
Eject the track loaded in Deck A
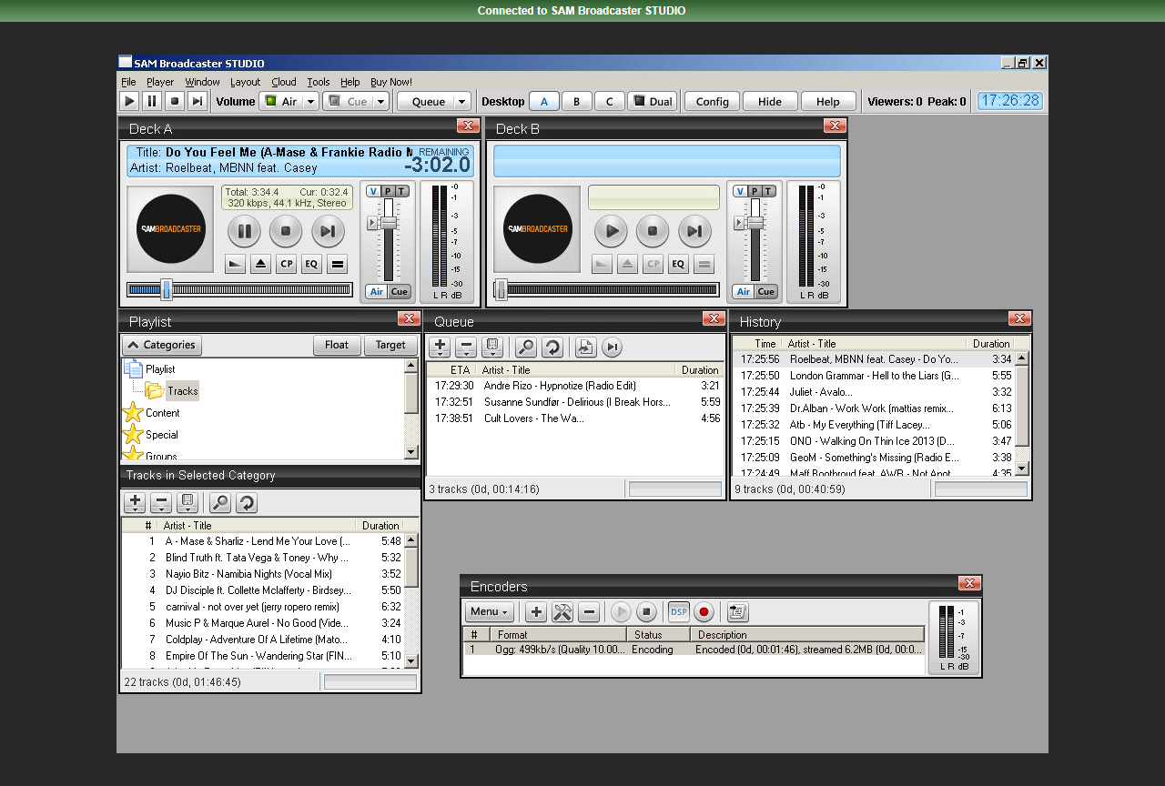(260, 263)
